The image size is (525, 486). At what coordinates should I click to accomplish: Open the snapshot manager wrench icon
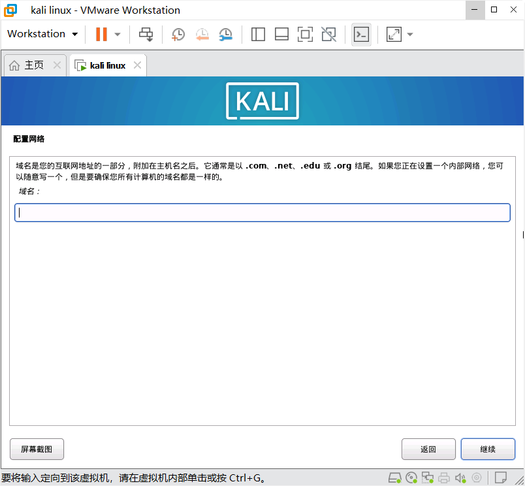(226, 34)
